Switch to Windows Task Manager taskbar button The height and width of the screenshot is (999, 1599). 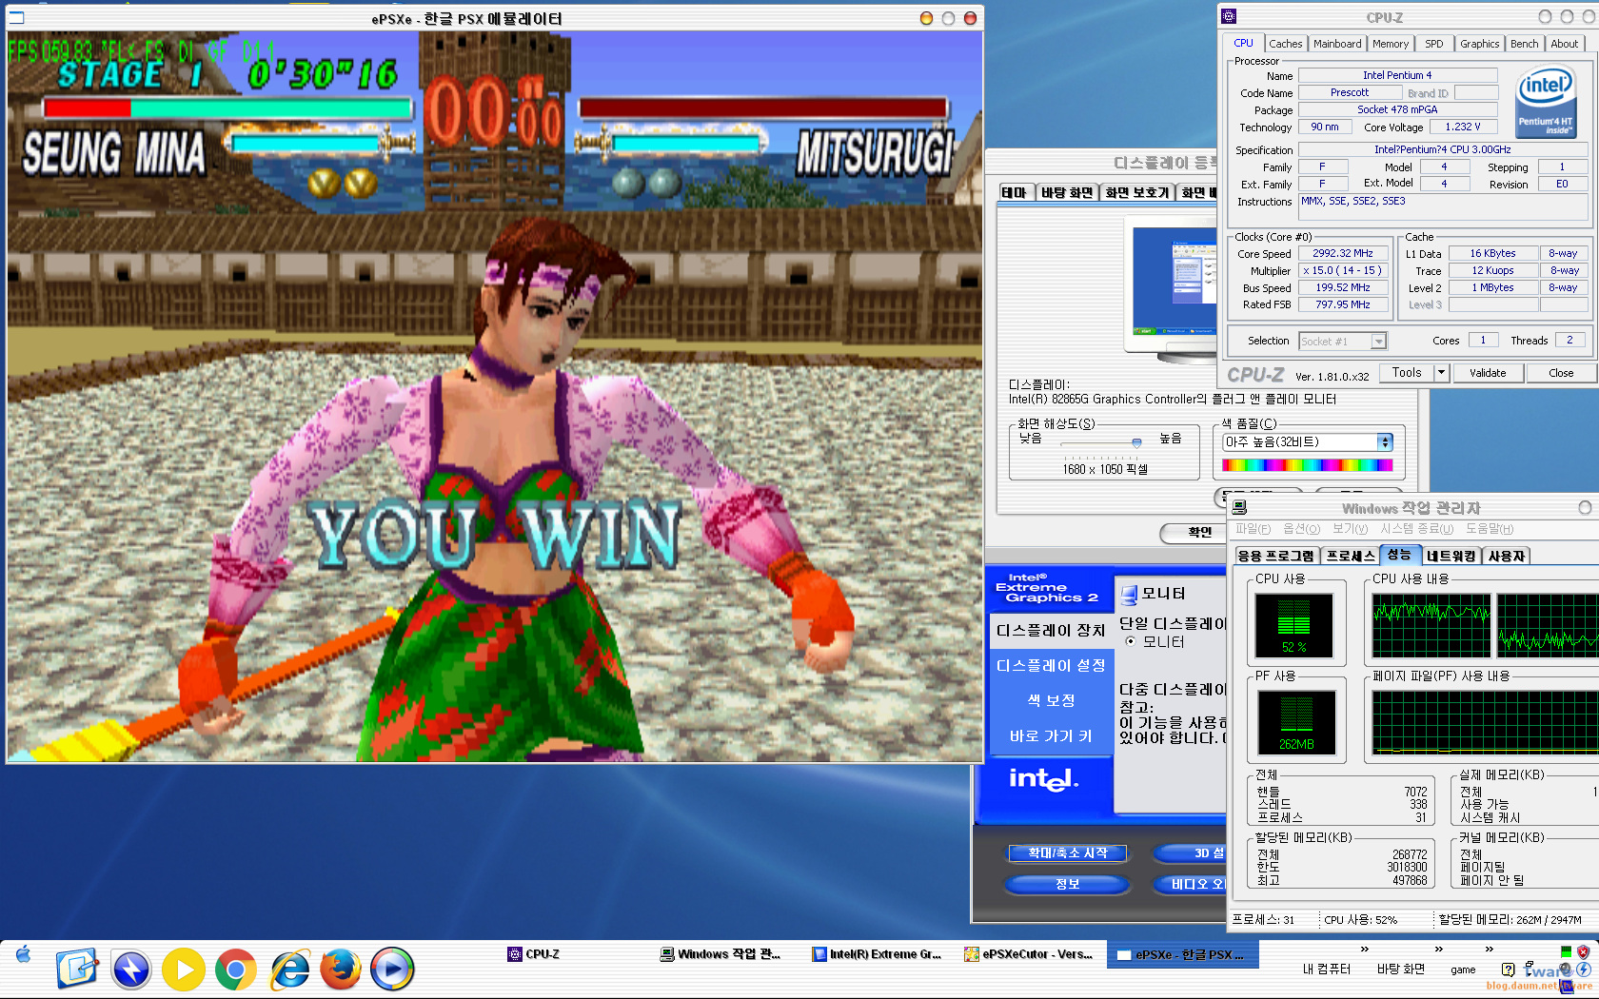728,954
